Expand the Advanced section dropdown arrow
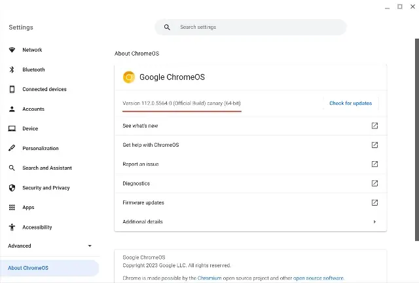 point(90,246)
